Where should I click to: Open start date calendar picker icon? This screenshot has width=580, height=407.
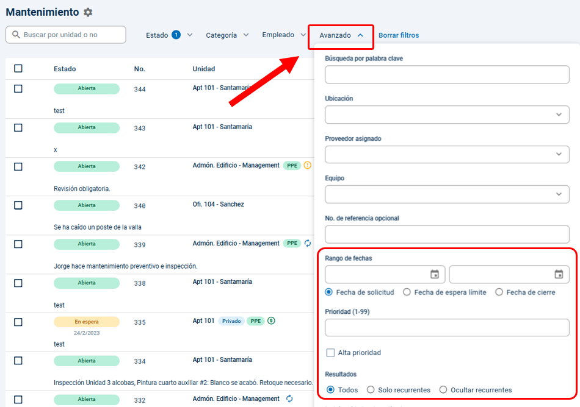point(435,274)
